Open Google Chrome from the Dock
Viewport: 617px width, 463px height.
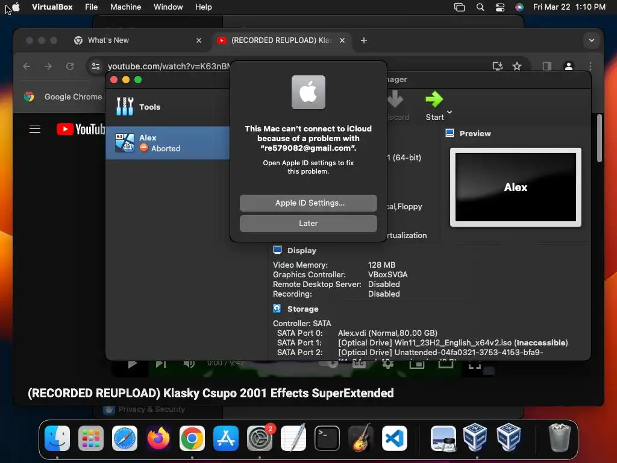[192, 438]
